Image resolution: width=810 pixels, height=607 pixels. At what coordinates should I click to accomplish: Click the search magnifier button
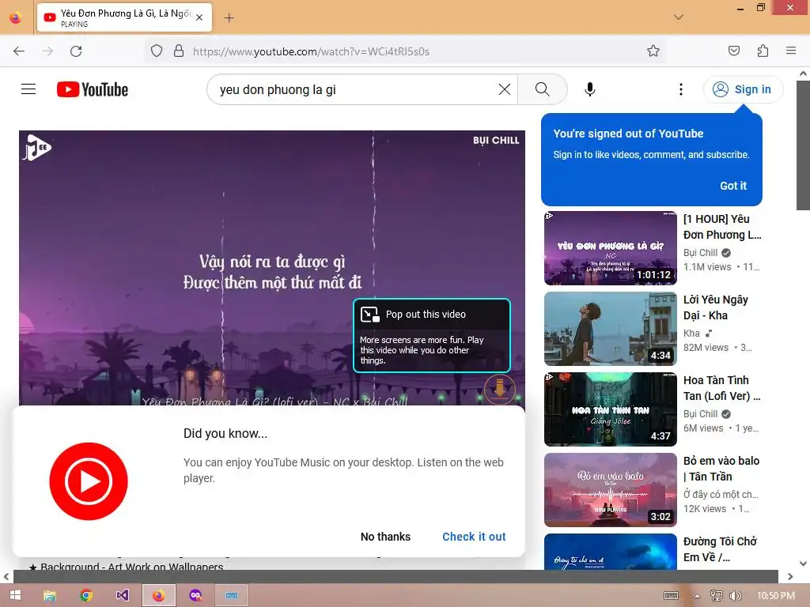pos(542,89)
